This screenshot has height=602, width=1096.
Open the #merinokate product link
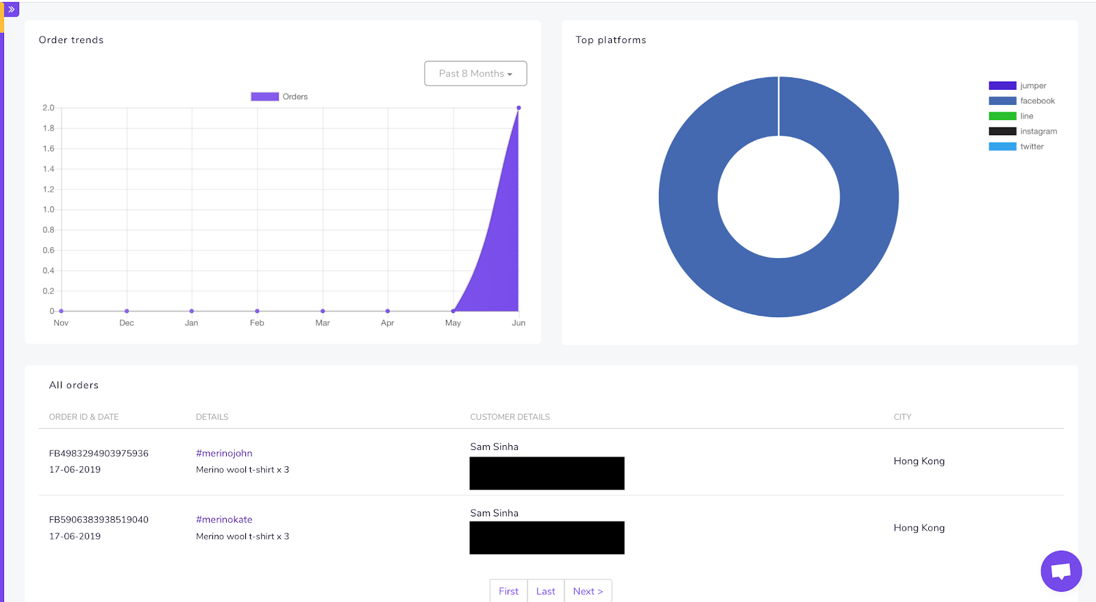pyautogui.click(x=224, y=520)
